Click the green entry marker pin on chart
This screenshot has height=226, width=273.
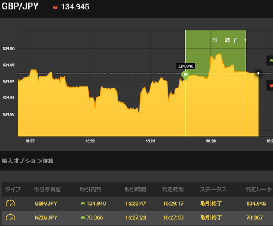[x=185, y=75]
